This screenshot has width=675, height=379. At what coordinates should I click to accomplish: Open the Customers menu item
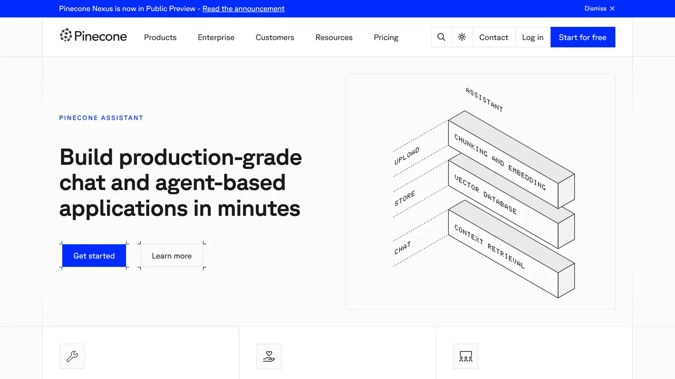tap(275, 37)
